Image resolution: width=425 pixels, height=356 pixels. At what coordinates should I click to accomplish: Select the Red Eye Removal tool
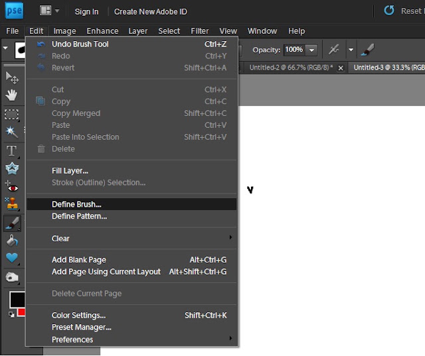12,187
